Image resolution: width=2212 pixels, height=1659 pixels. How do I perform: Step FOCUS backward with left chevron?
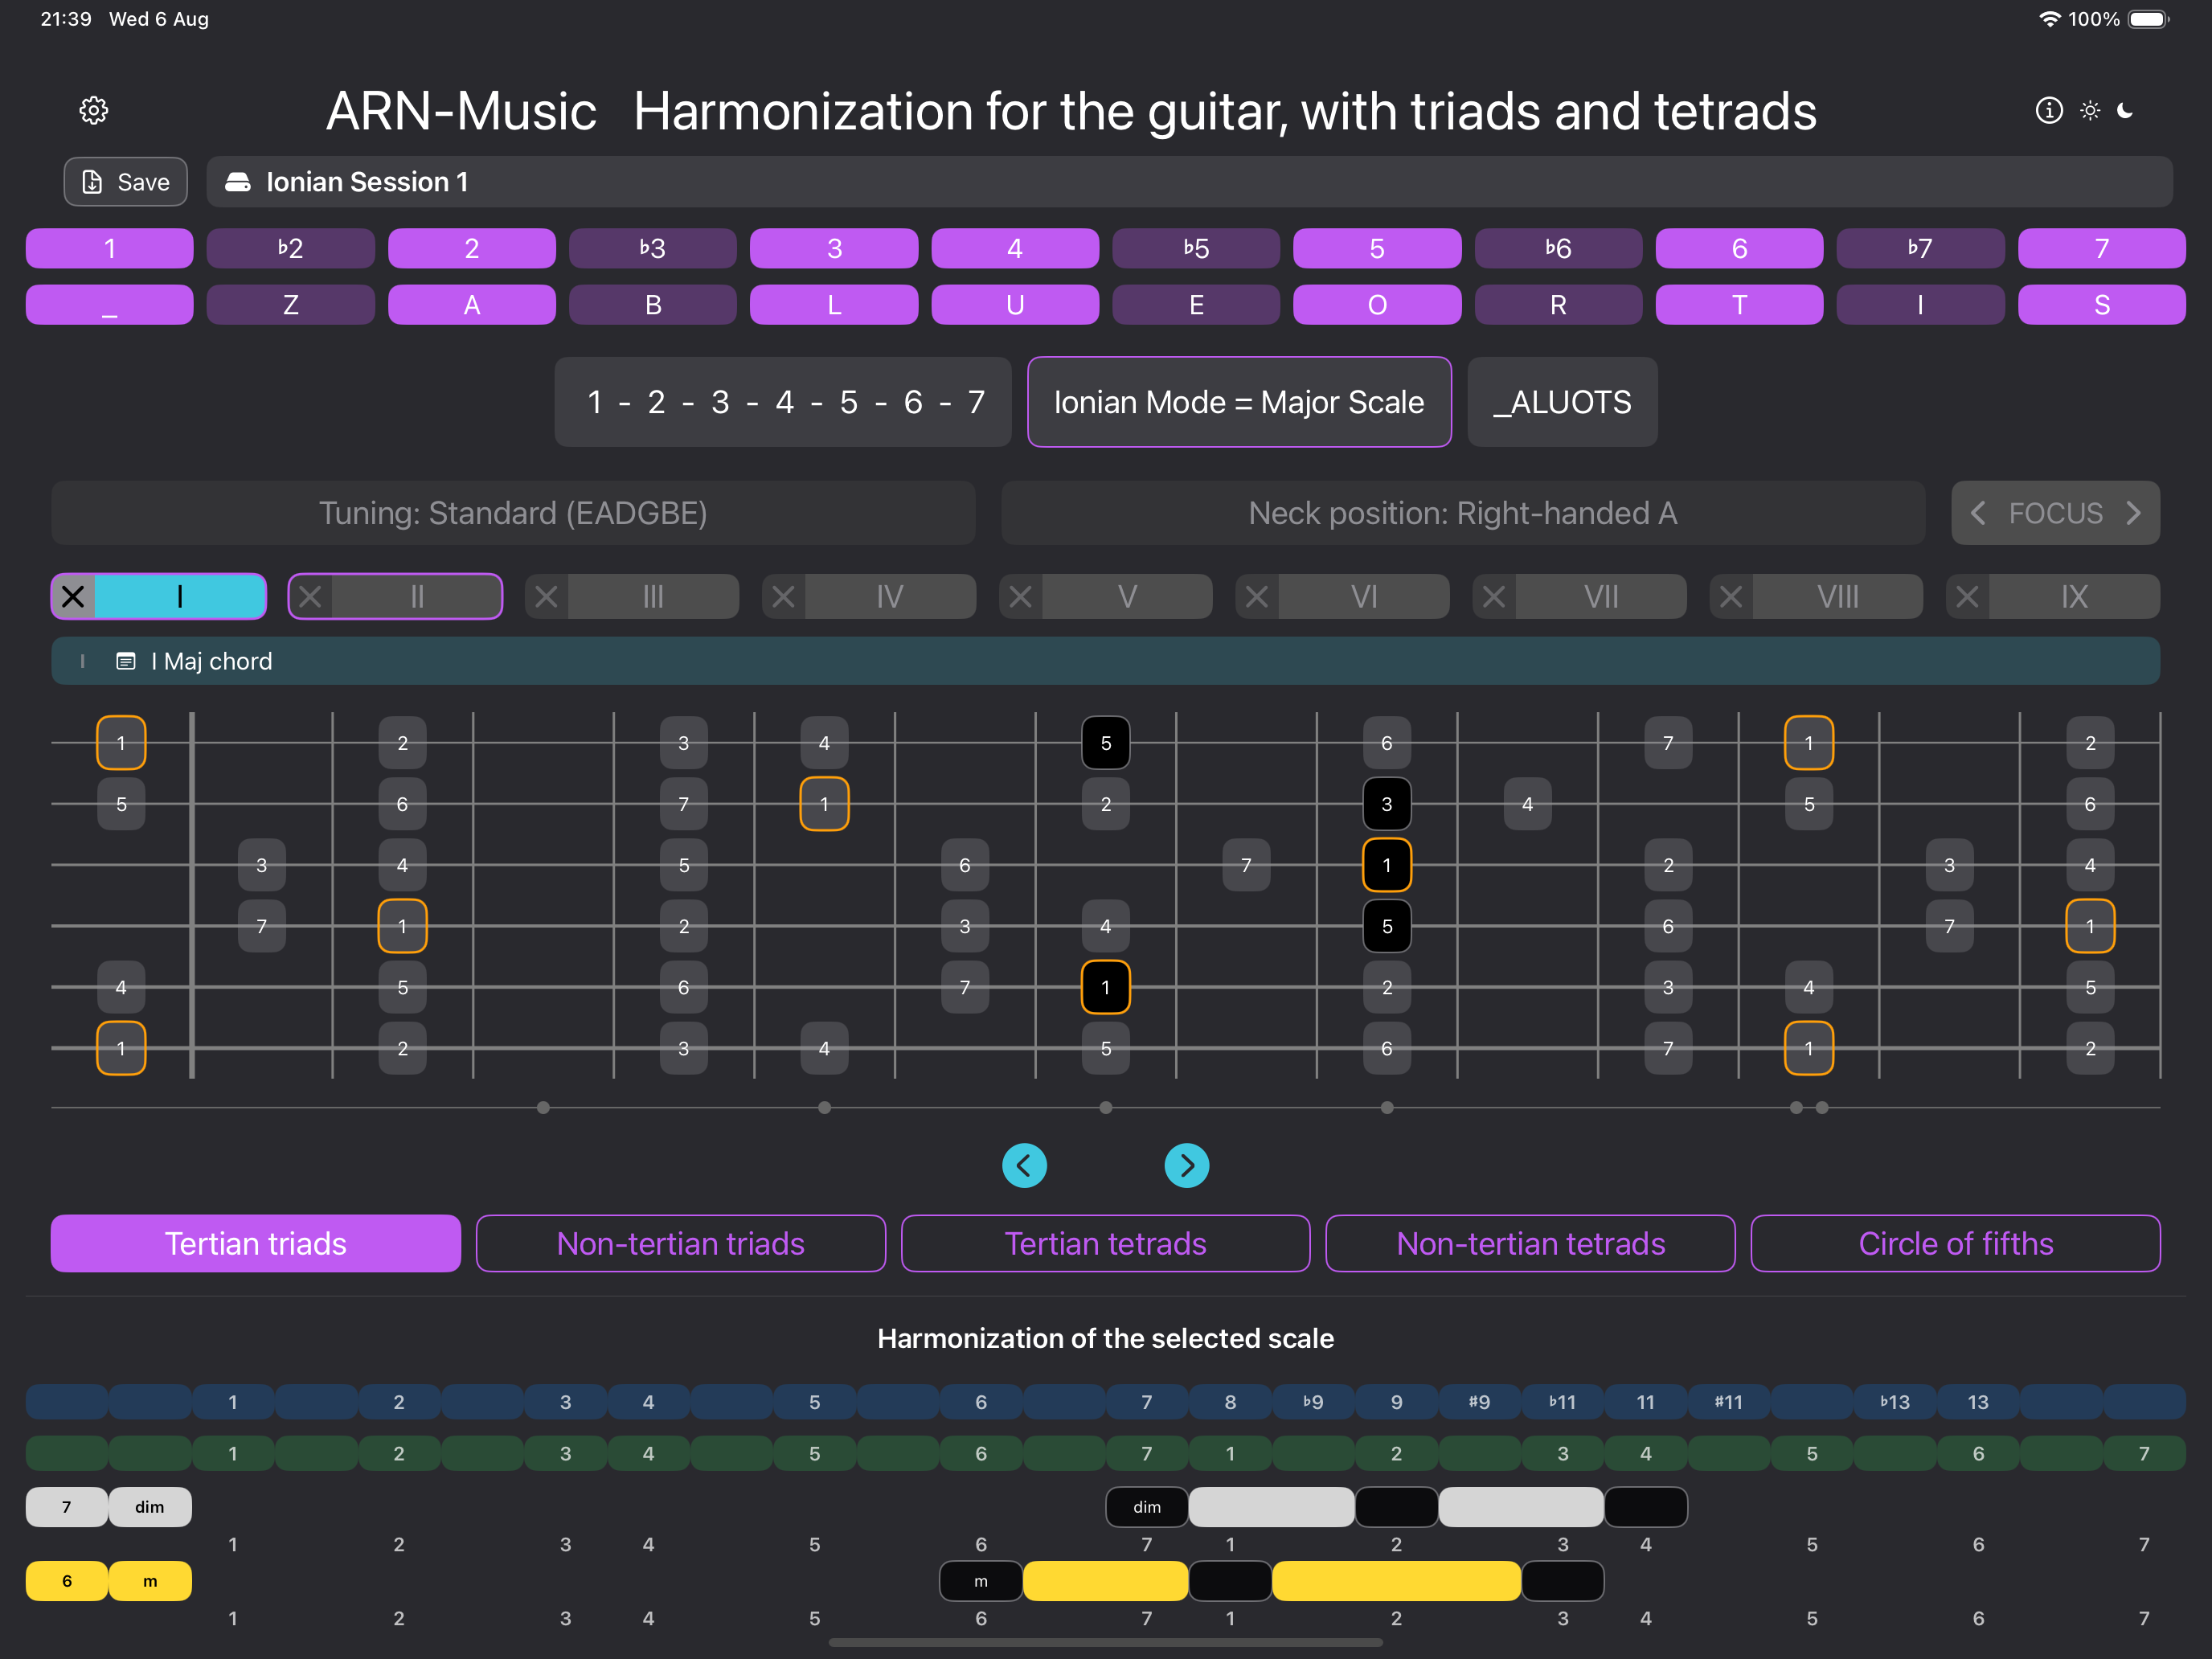coord(1978,513)
